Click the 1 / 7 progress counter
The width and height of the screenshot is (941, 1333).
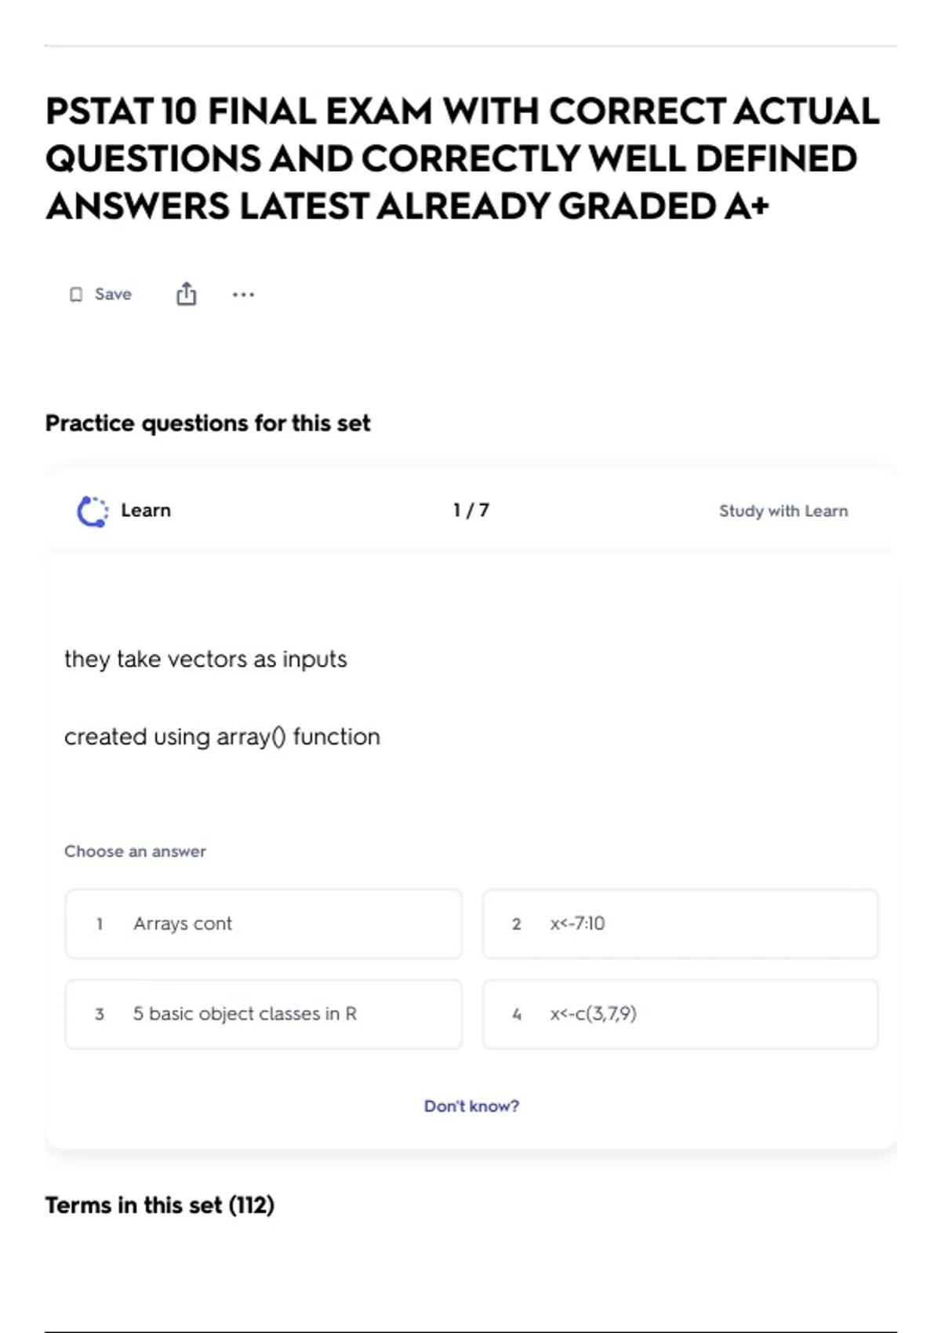tap(471, 510)
